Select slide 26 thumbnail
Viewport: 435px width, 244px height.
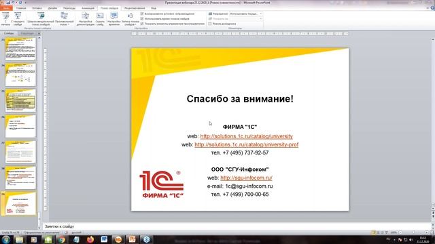20,126
